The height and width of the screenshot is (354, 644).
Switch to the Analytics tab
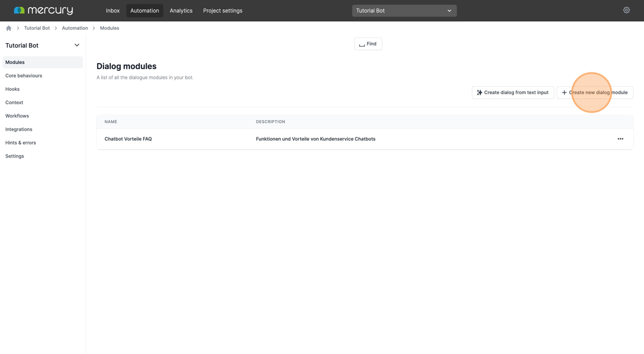point(181,10)
